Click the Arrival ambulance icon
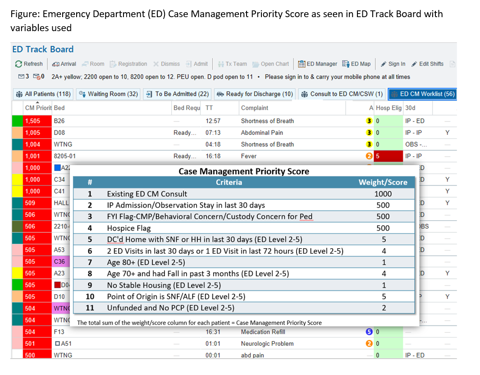This screenshot has height=375, width=480. [x=56, y=64]
